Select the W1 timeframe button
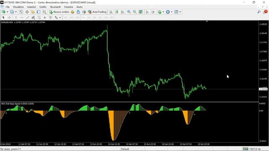The height and width of the screenshot is (151, 269). (x=106, y=18)
